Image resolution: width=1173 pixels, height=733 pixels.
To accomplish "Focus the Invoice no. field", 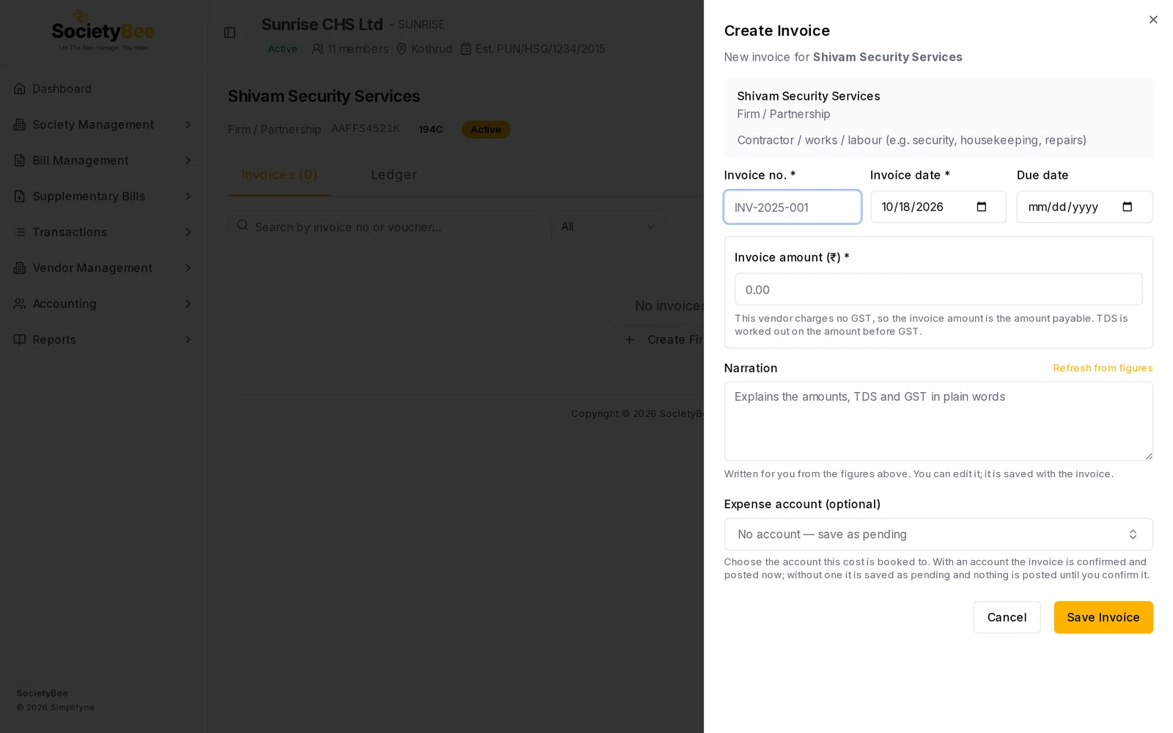I will (x=793, y=207).
